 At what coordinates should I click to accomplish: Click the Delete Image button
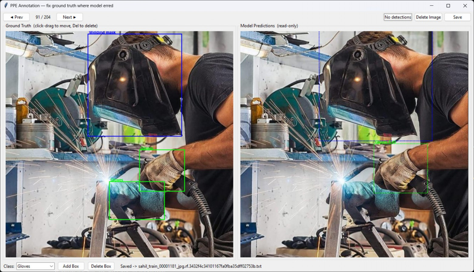(x=428, y=17)
